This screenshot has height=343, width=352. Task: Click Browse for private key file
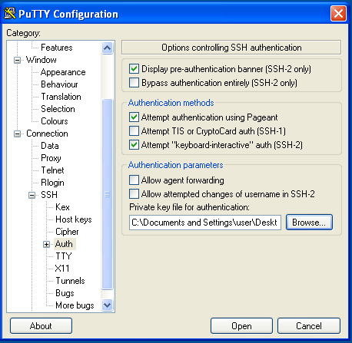[x=309, y=223]
